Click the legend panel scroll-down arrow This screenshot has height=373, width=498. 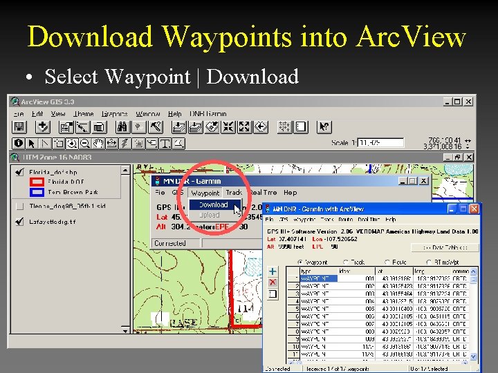[x=125, y=330]
